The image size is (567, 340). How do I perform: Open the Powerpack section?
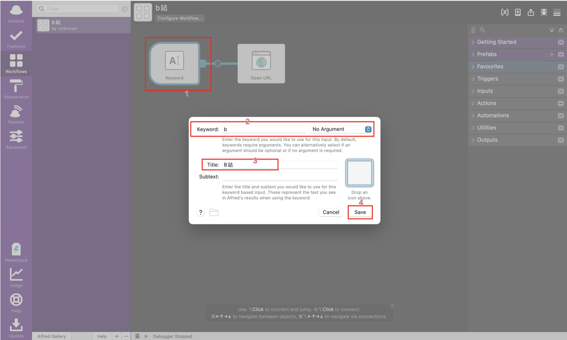point(16,253)
